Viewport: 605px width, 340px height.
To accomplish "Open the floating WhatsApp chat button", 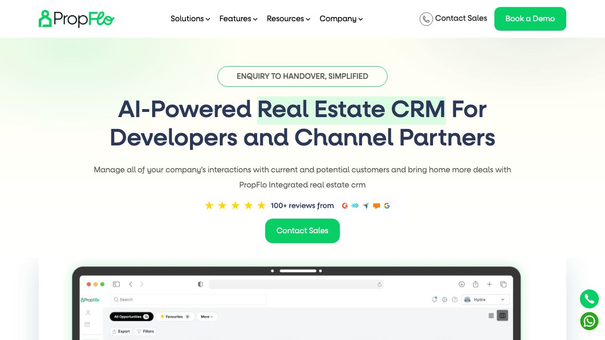I will point(589,322).
